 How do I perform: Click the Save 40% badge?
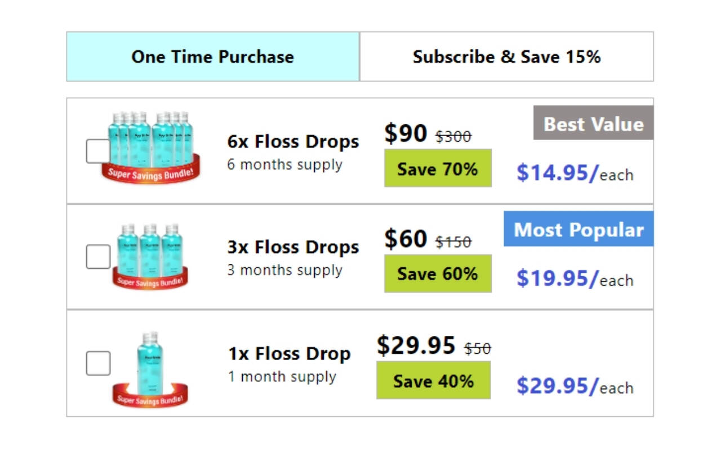click(433, 380)
